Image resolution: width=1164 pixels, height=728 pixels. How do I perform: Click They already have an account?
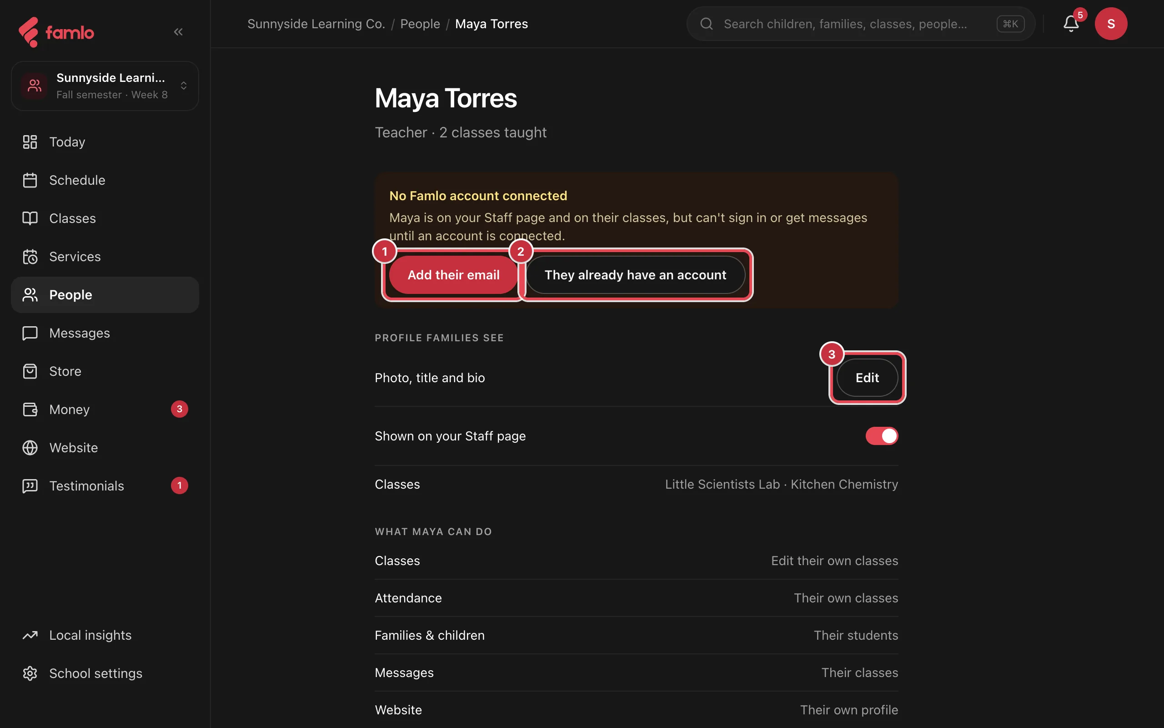point(635,275)
